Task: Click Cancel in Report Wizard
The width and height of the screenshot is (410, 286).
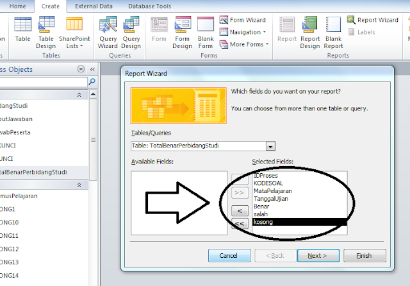Action: pyautogui.click(x=229, y=256)
